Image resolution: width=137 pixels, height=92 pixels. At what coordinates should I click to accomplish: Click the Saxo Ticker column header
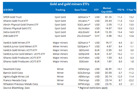click(81, 10)
